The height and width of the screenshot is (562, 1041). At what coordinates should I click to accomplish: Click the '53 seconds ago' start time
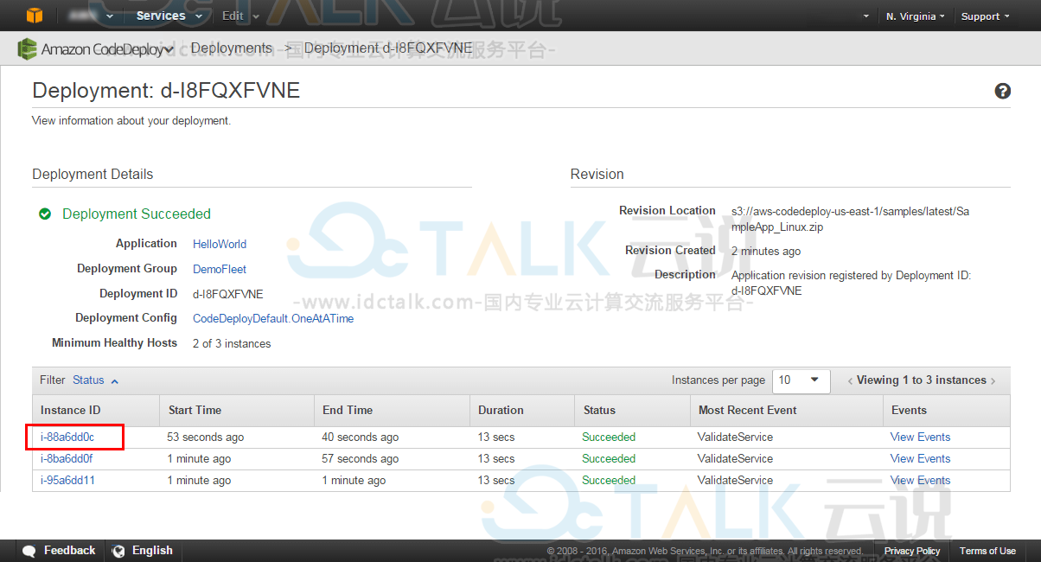point(206,437)
